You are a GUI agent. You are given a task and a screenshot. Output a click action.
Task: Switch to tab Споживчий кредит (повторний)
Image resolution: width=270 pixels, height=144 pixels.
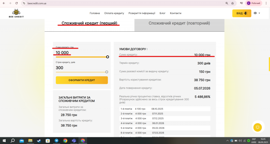(179, 23)
